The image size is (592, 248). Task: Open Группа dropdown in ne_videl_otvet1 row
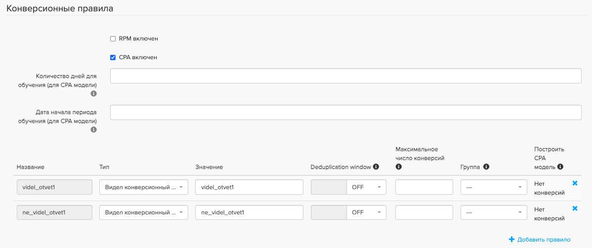(x=493, y=212)
